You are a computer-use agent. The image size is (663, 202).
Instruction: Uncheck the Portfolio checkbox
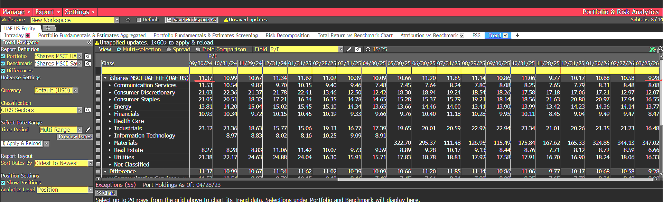point(3,57)
